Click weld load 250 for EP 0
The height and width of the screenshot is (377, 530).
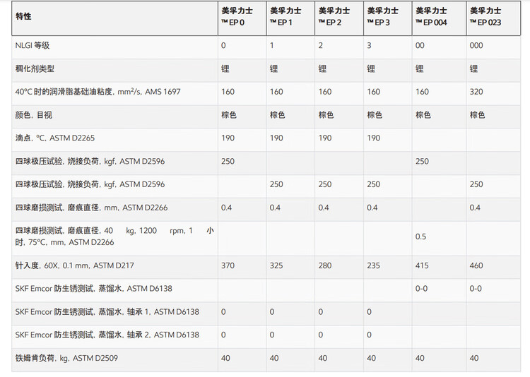tap(228, 161)
